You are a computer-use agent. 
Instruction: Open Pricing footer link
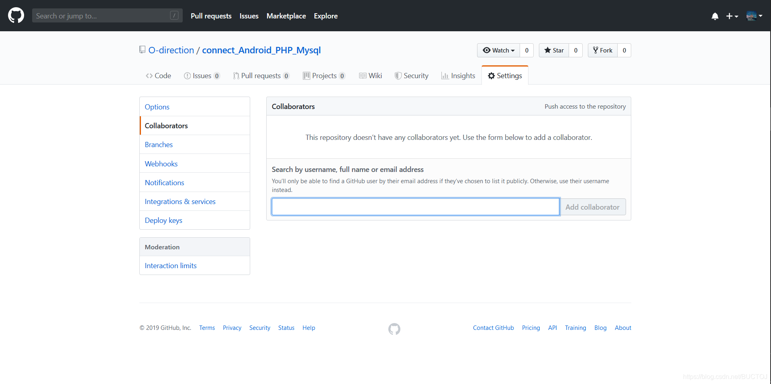[x=531, y=328]
